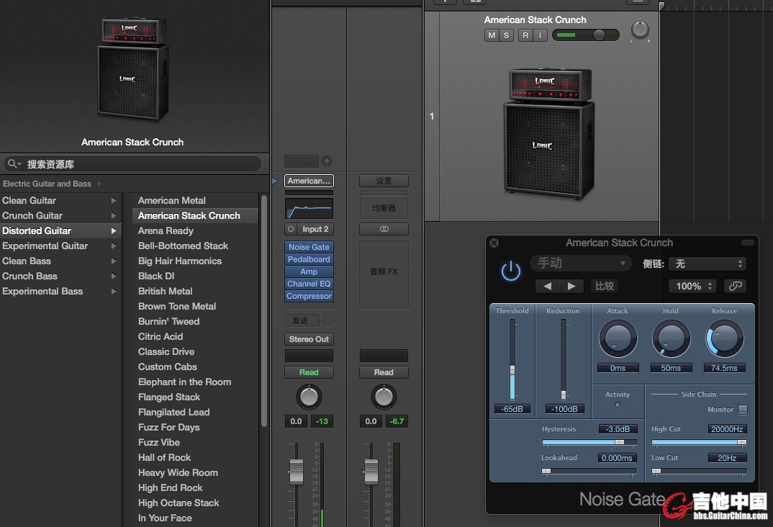Click the 设置 settings button on second channel
Screen dimensions: 773x527
point(384,181)
